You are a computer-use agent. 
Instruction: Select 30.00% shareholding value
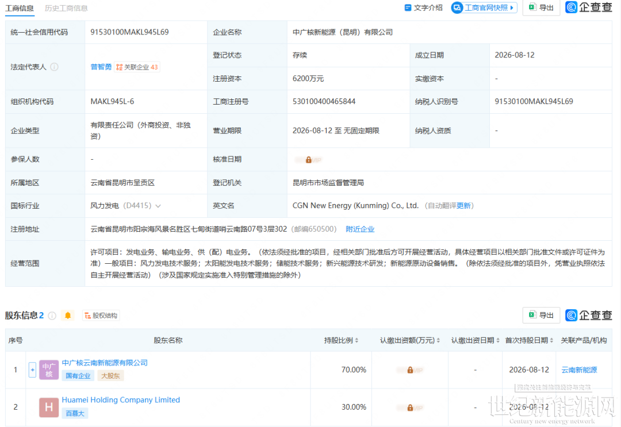point(354,407)
